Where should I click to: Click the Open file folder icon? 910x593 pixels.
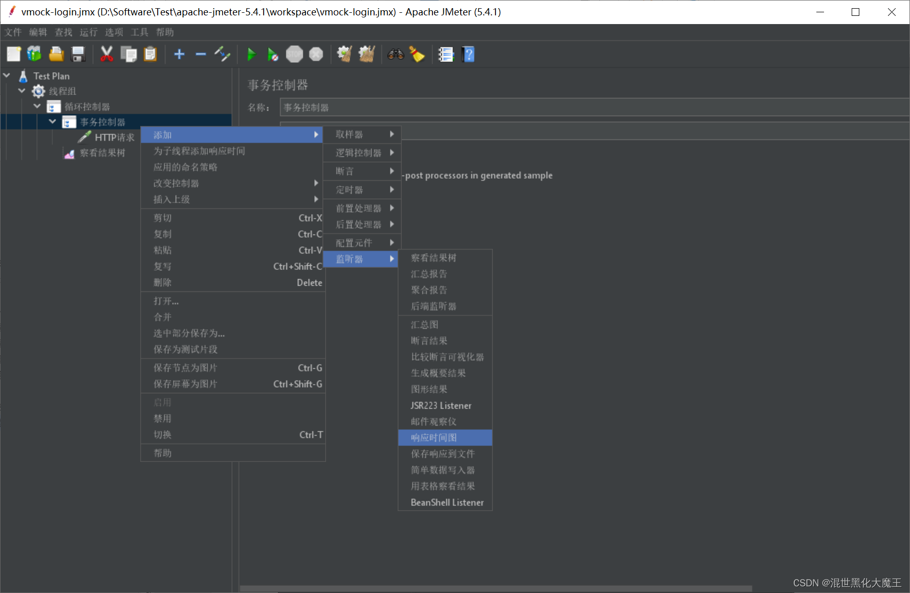click(56, 54)
